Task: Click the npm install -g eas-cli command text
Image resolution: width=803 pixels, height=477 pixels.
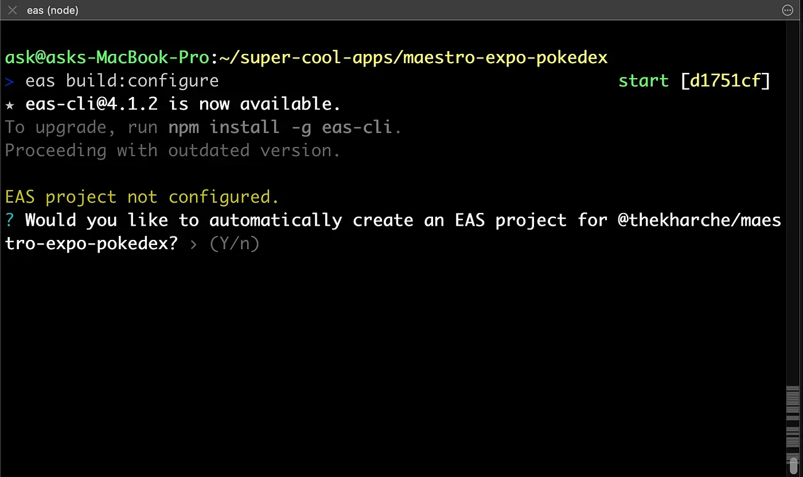Action: [x=280, y=127]
